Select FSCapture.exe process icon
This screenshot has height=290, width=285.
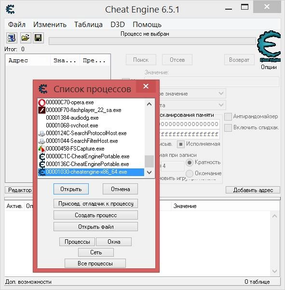click(x=42, y=149)
